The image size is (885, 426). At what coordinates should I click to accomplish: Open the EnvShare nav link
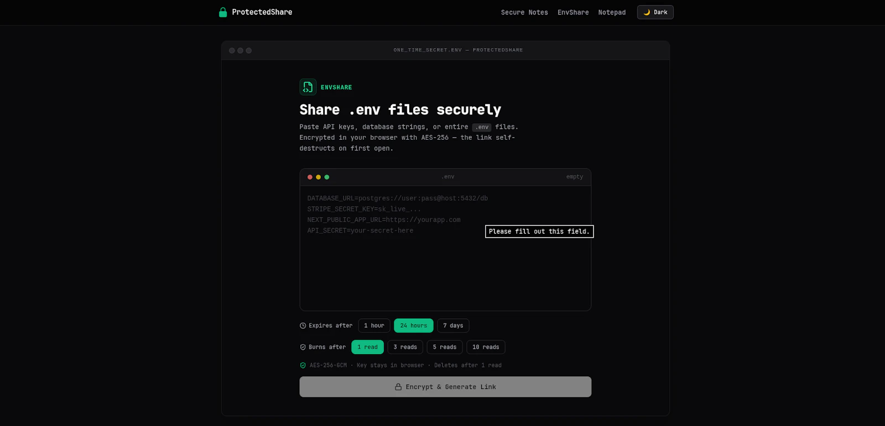coord(573,12)
